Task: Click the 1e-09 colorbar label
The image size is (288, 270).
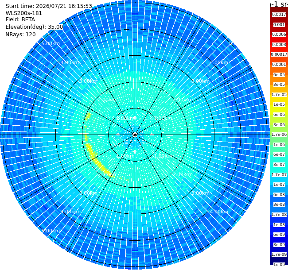Action: tap(279, 265)
